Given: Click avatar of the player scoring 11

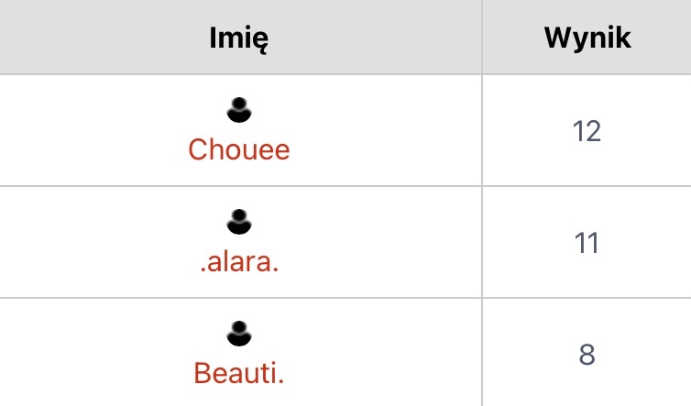Looking at the screenshot, I should (239, 223).
